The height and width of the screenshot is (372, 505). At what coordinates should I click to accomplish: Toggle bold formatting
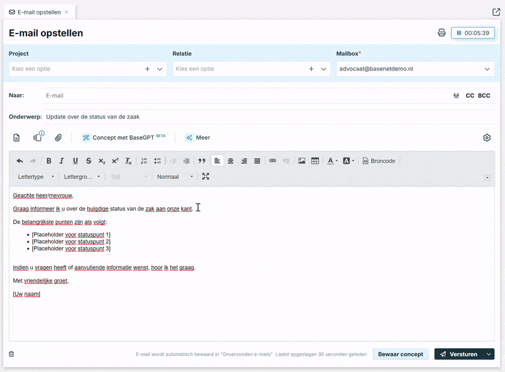[49, 161]
